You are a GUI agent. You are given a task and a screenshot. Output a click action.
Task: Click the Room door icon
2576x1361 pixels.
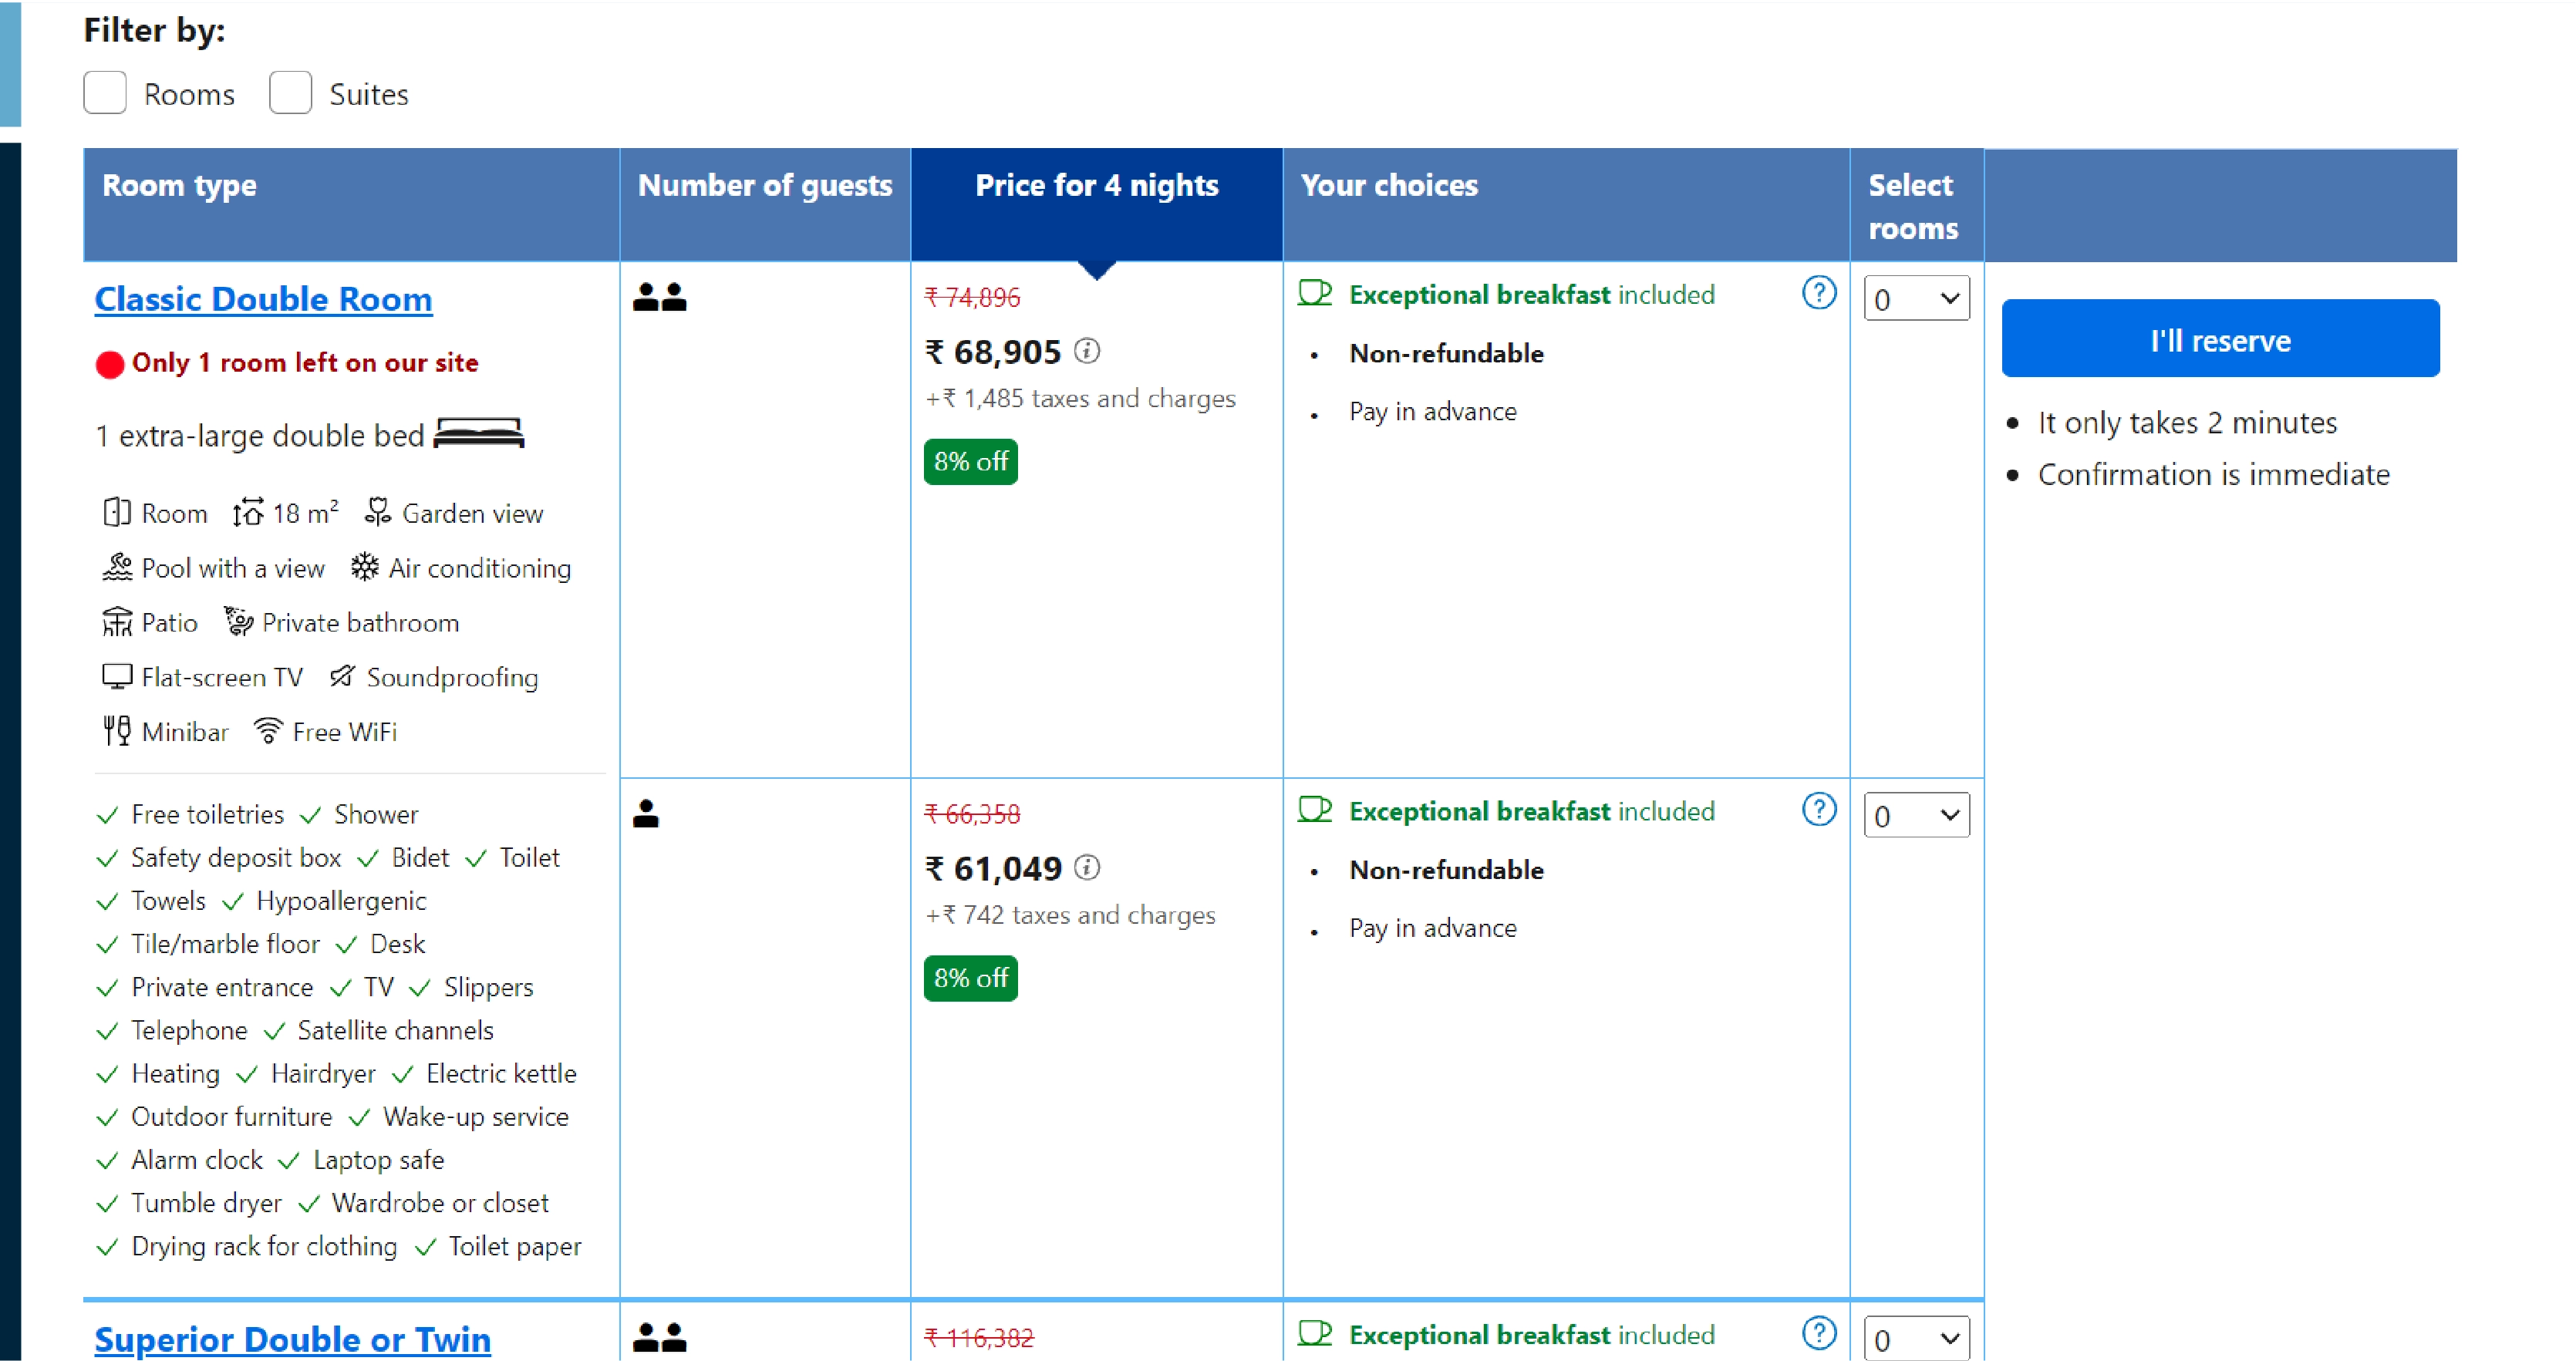(x=117, y=513)
